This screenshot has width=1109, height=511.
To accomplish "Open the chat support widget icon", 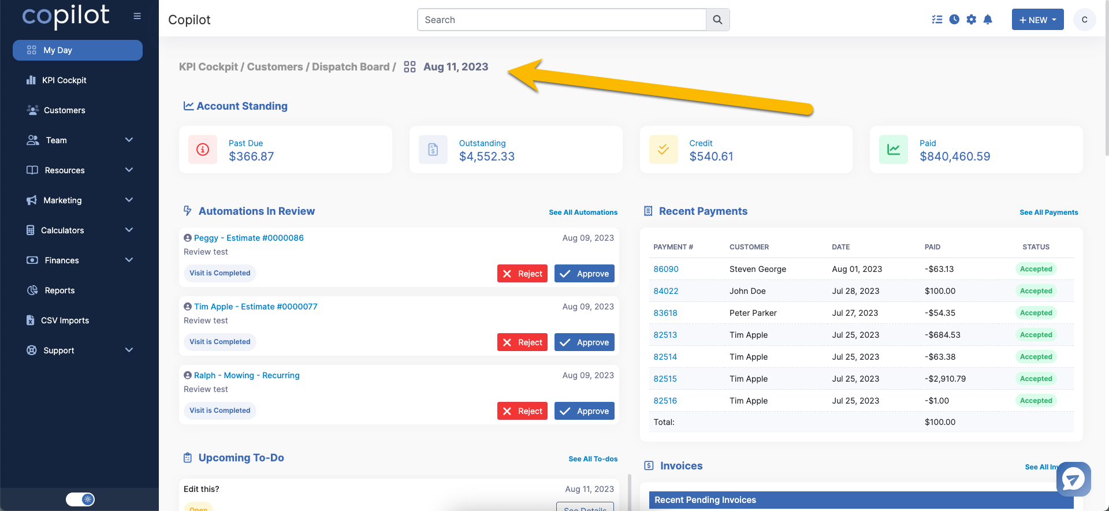I will tap(1073, 479).
